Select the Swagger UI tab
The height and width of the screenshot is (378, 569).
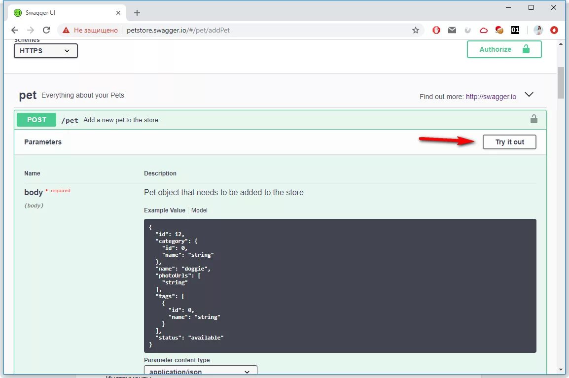67,13
